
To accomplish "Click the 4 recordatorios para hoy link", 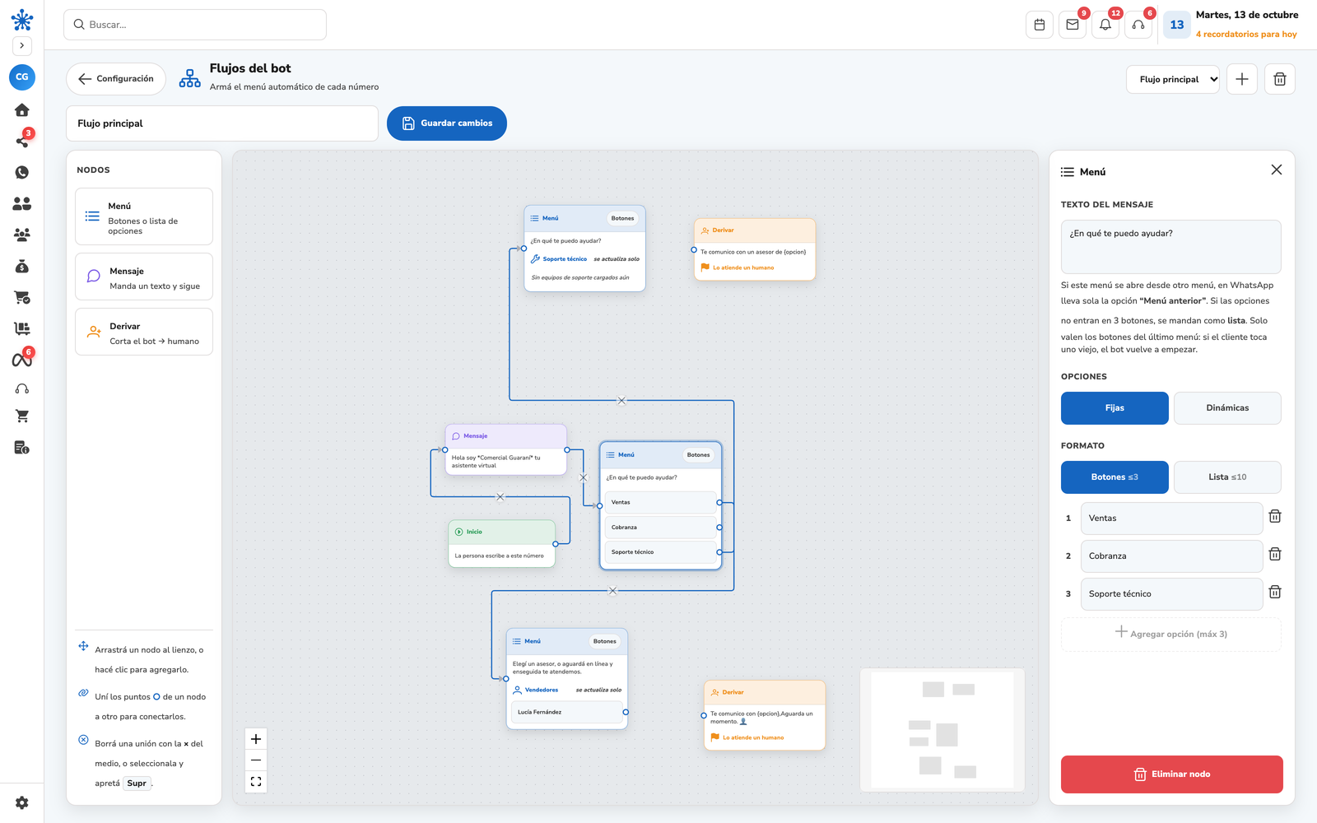I will tap(1246, 35).
